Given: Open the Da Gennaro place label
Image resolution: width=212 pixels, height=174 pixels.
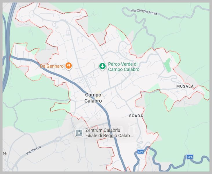Looking at the screenshot, I should click(x=52, y=66).
